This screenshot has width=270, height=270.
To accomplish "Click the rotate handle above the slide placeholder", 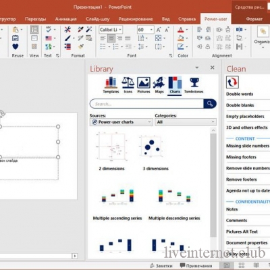I will pos(1,113).
